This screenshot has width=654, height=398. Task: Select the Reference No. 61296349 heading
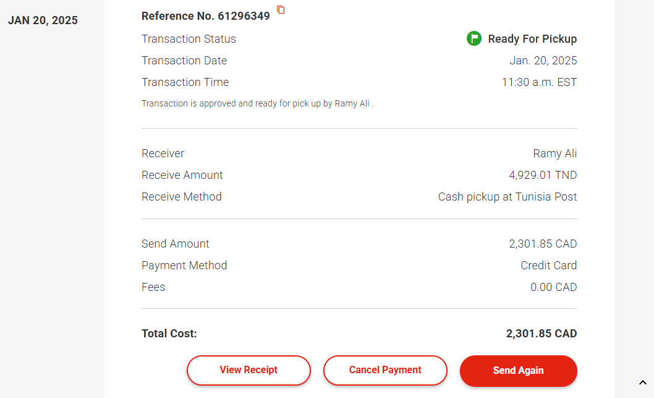(205, 16)
